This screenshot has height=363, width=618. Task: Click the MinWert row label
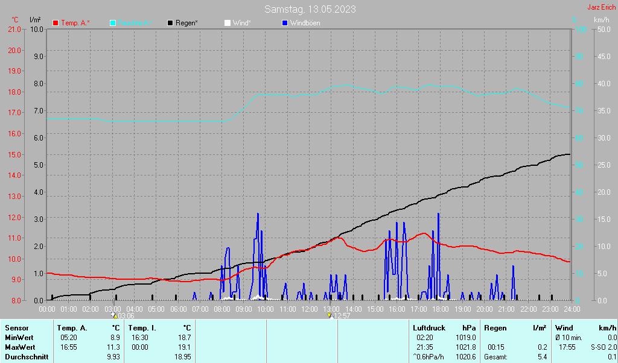(19, 338)
